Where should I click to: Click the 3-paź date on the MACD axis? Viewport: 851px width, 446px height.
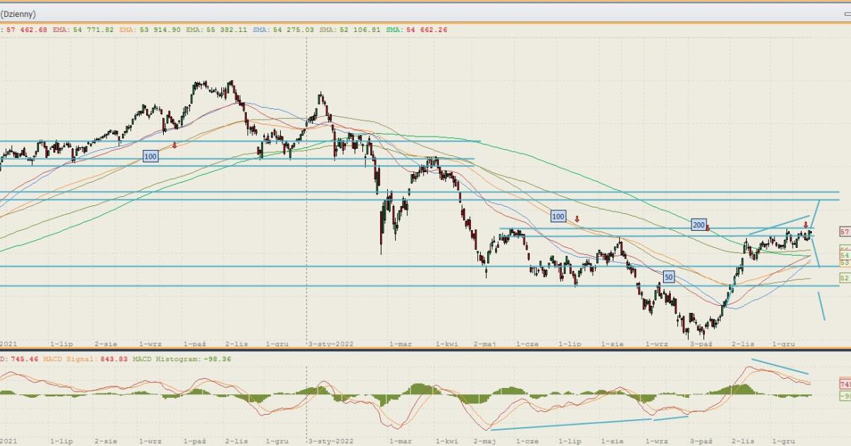tap(701, 440)
